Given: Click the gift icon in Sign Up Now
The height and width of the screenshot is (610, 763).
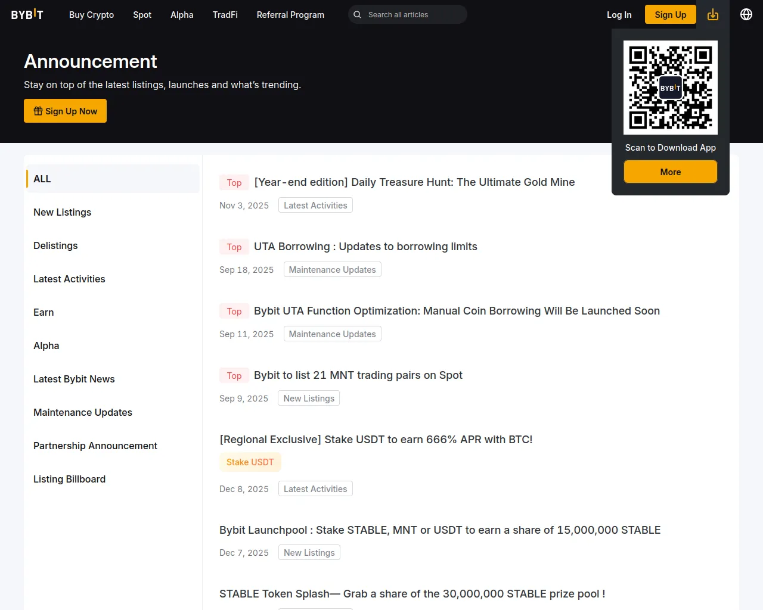Looking at the screenshot, I should point(38,111).
